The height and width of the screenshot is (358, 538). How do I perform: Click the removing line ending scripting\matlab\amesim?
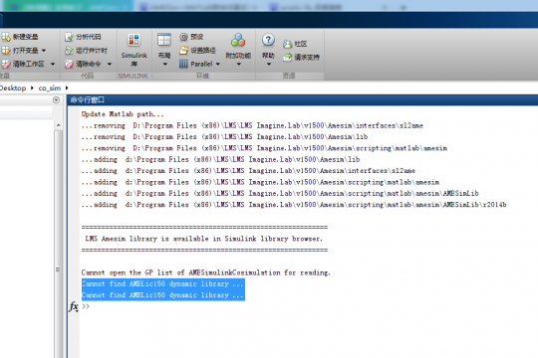(x=264, y=148)
